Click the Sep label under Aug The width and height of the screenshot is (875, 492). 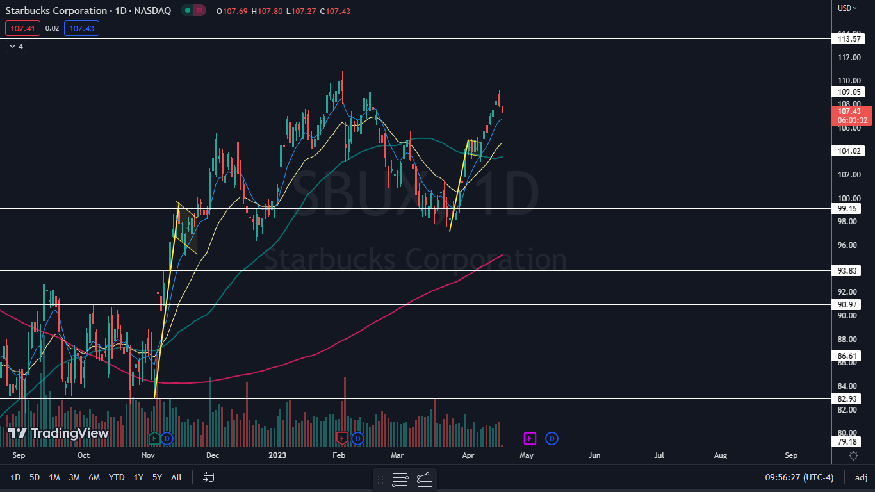click(x=791, y=455)
